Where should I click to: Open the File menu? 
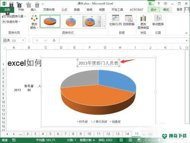pyautogui.click(x=7, y=10)
